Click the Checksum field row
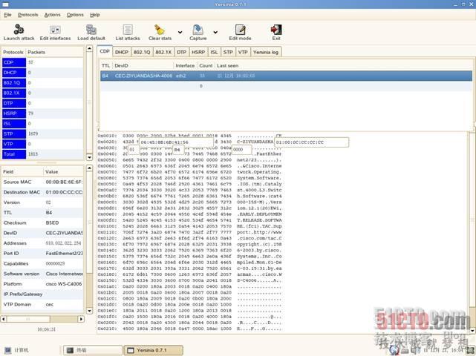Screen dimensions: 476x356 42,223
